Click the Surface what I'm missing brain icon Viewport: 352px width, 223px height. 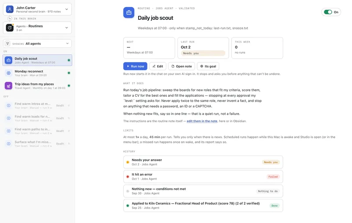[8, 143]
